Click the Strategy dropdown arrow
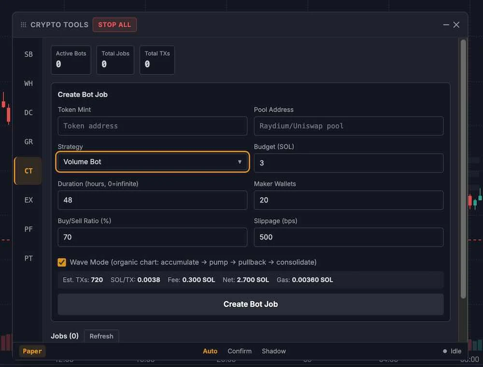Image resolution: width=483 pixels, height=367 pixels. 240,162
